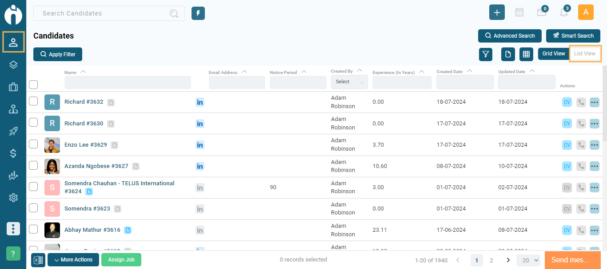607x269 pixels.
Task: Open the Candidates section in the sidebar
Action: [13, 42]
